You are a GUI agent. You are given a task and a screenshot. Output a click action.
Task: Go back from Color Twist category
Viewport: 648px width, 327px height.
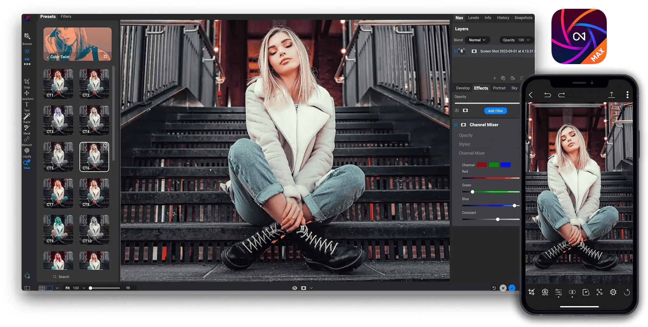pos(48,57)
